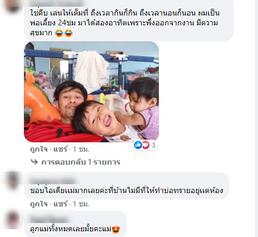Open the reaction count showing 3
Viewport: 258px width, 237px height.
(x=154, y=145)
